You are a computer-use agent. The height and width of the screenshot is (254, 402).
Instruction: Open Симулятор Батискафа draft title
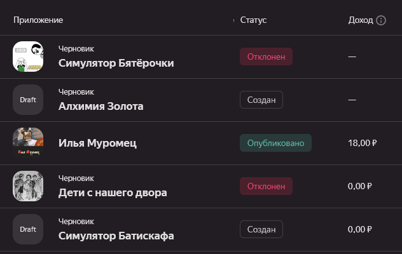pyautogui.click(x=116, y=236)
